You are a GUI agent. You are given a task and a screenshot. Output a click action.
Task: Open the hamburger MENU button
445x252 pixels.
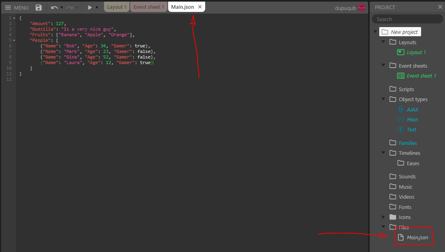tap(17, 8)
